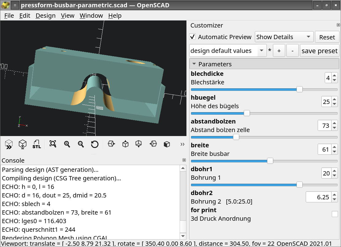Zoom in using the magnifier plus icon
341x247 pixels.
[67, 144]
